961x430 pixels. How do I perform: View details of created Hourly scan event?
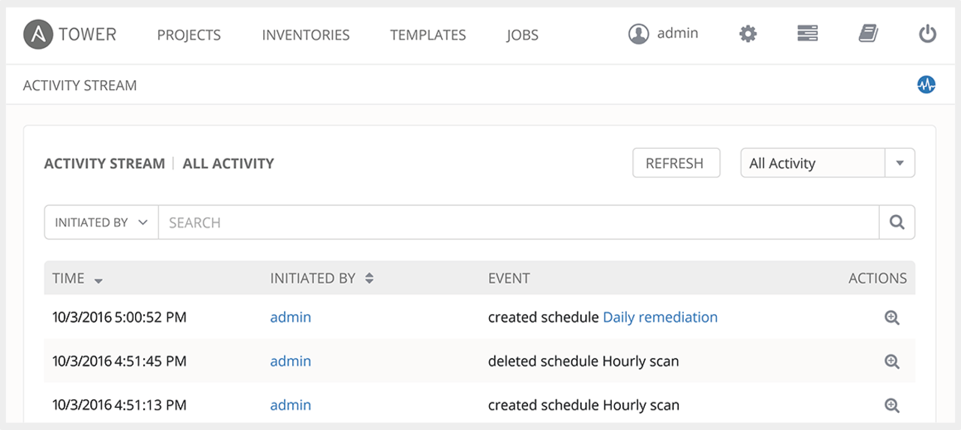(892, 405)
